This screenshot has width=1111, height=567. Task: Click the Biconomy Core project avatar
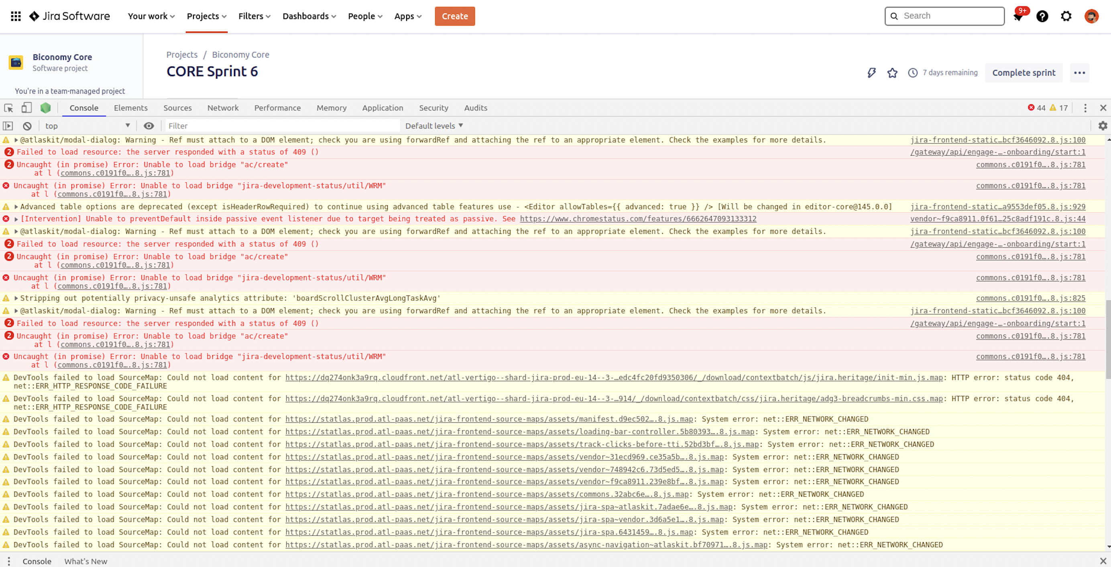point(16,63)
